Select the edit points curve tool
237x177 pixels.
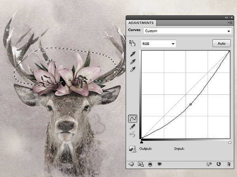point(133,119)
